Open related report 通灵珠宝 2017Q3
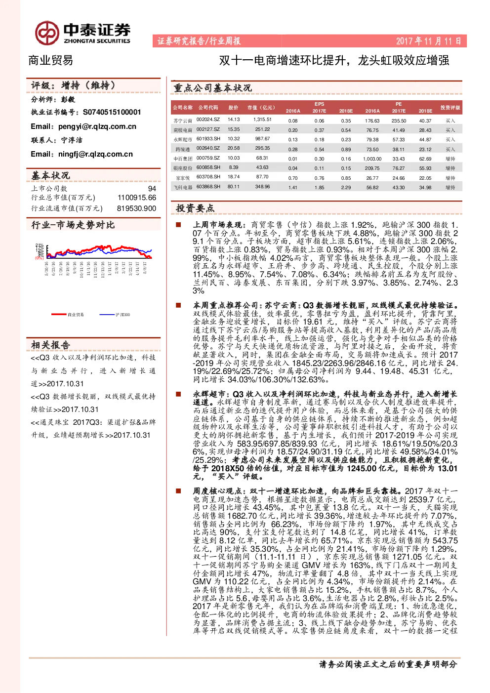 click(x=93, y=428)
